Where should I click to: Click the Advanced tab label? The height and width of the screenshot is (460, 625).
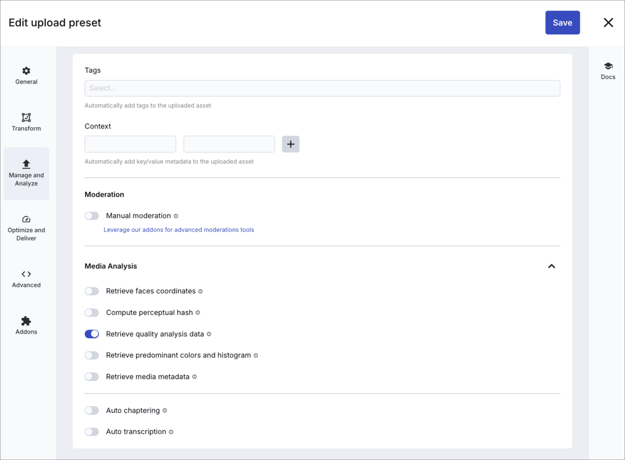[26, 285]
